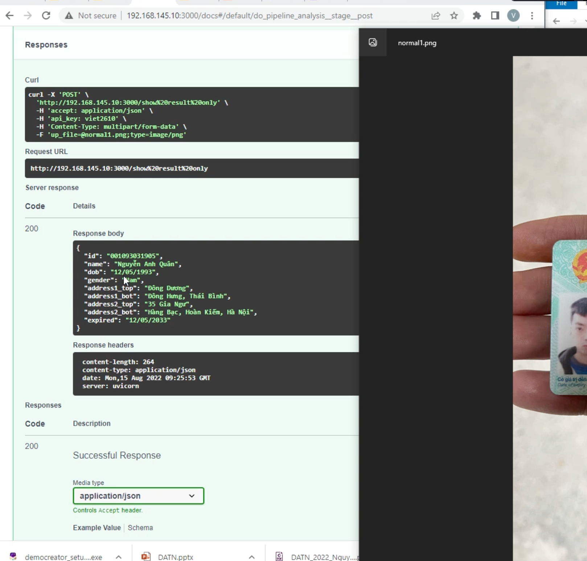587x561 pixels.
Task: Click the normal1.png file title
Action: tap(417, 43)
